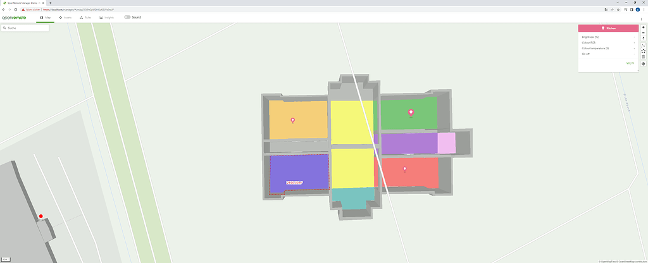Screen dimensions: 648x263
Task: Expand the Colour RGB attribute row
Action: (x=607, y=43)
